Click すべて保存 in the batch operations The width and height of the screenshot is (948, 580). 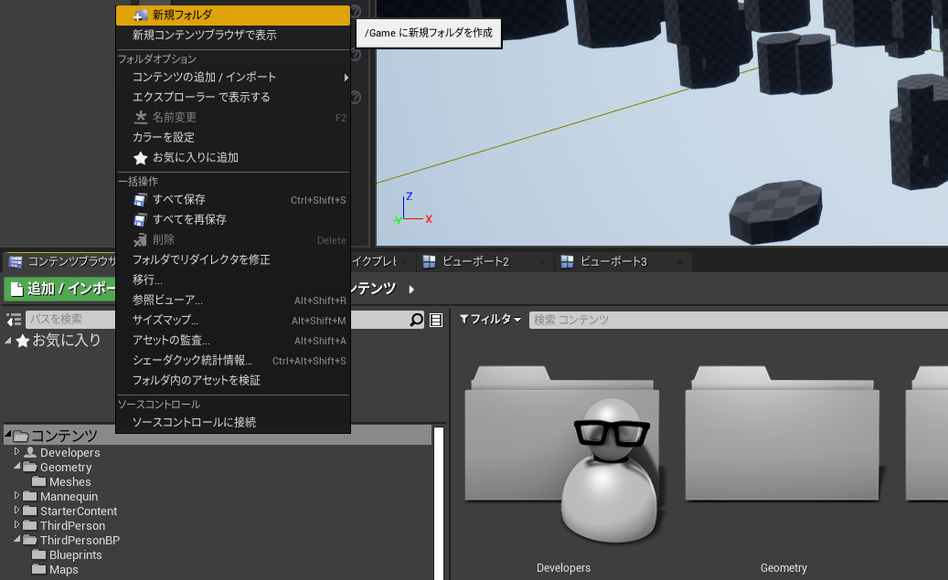click(x=233, y=200)
